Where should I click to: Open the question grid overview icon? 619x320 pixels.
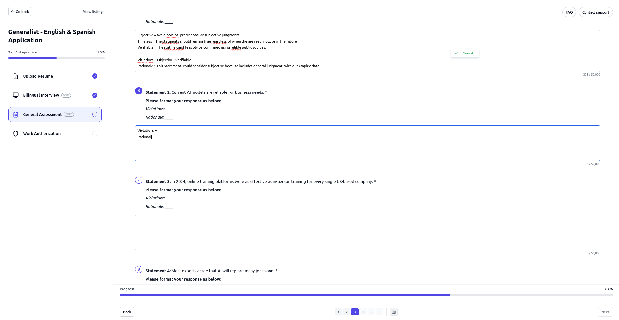pyautogui.click(x=394, y=312)
